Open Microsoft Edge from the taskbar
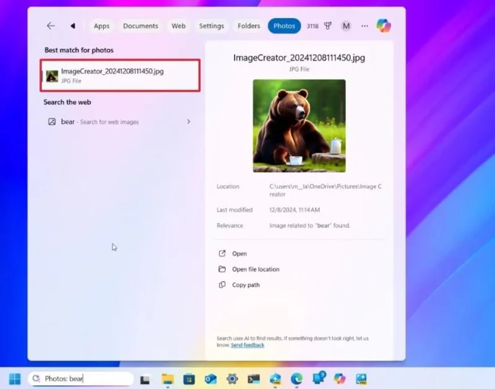This screenshot has height=389, width=495. click(297, 378)
